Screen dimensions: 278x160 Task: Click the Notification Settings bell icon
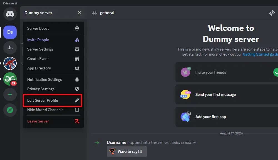[77, 79]
